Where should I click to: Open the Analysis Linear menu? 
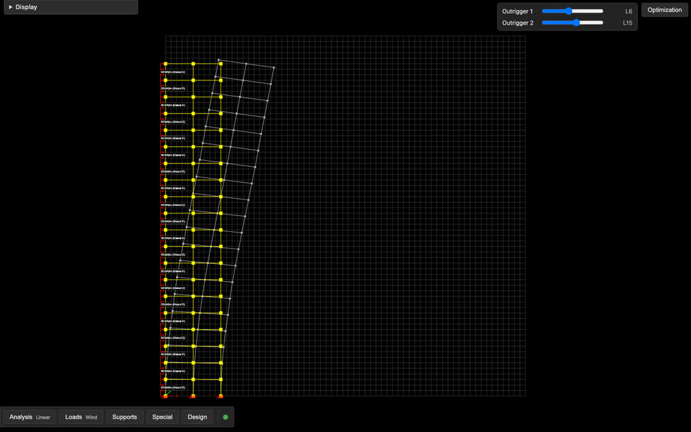tap(29, 417)
